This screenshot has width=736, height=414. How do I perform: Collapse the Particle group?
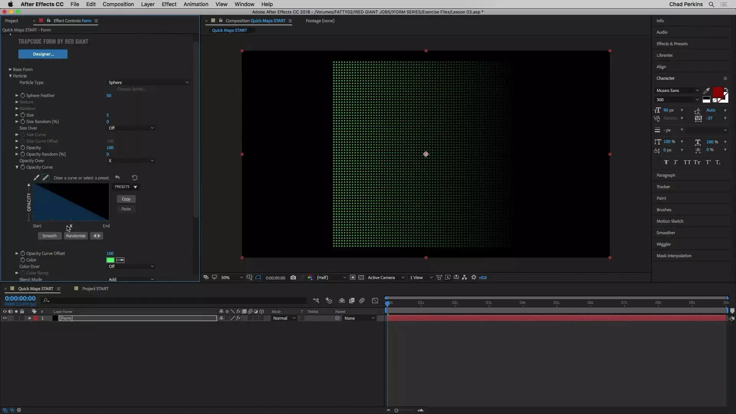point(10,76)
